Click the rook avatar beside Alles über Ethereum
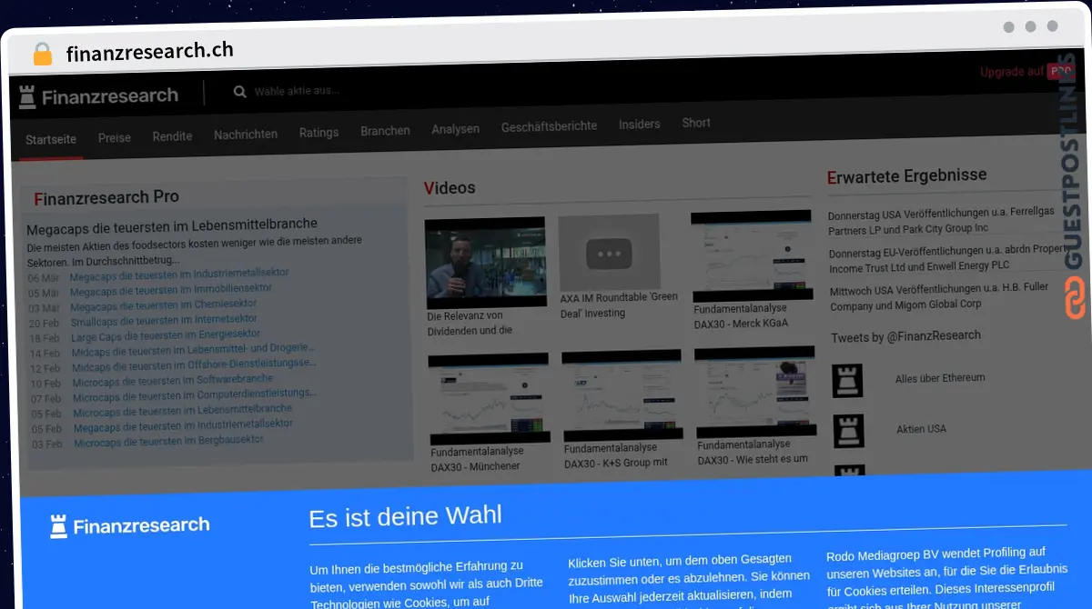Screen dimensions: 1092x609 (x=847, y=381)
